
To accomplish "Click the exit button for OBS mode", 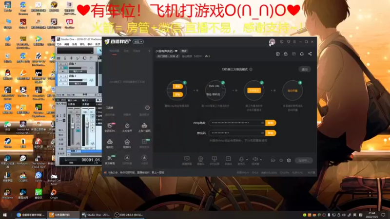I will tap(305, 70).
